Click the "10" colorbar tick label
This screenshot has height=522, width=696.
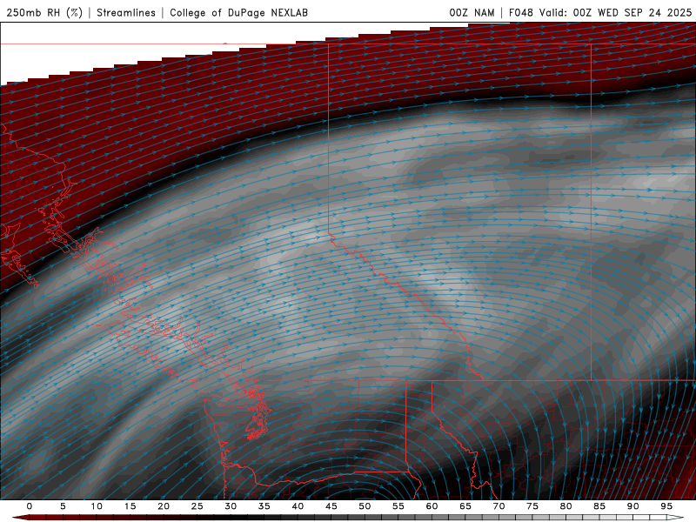[x=97, y=506]
